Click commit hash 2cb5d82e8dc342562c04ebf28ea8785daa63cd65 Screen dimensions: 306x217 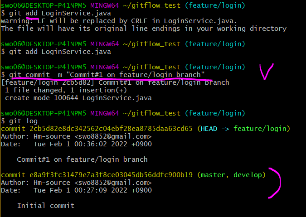(x=111, y=129)
